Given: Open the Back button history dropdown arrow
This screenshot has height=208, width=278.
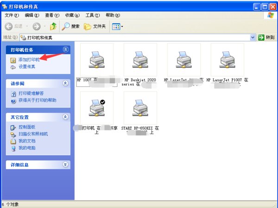Looking at the screenshot, I should (x=27, y=26).
